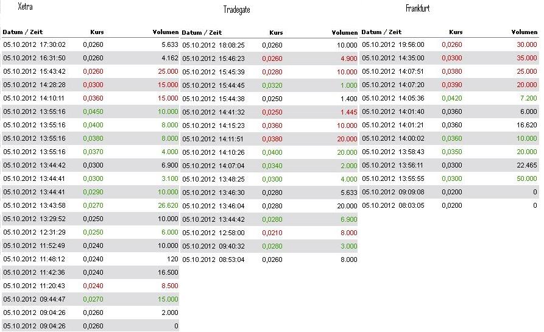Click Frankfurt volume value 22.465
This screenshot has width=544, height=332.
525,165
